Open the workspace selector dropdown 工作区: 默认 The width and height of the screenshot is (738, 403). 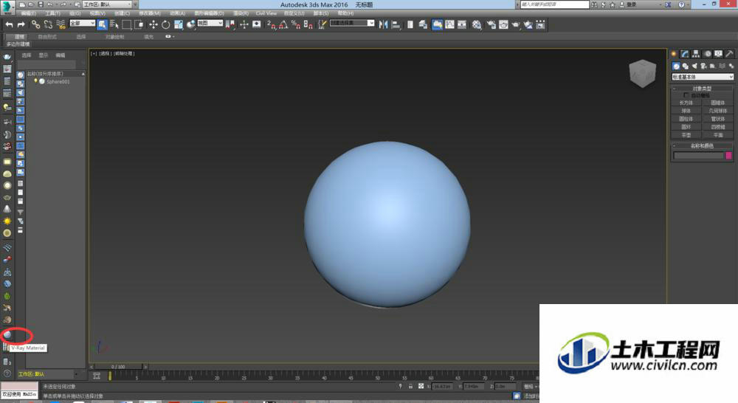point(107,4)
